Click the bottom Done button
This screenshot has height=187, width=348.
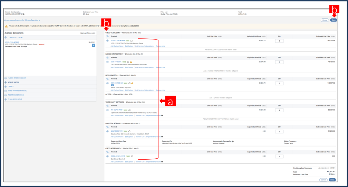click(x=332, y=180)
